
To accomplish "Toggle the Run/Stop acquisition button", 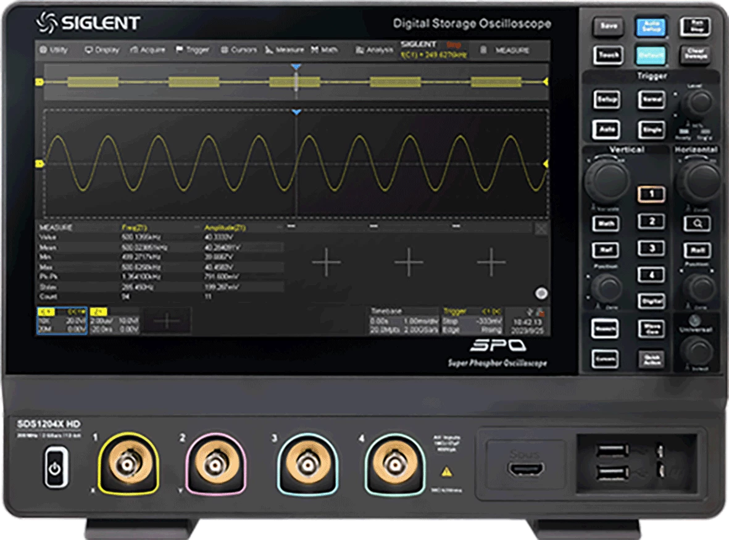I will (x=694, y=27).
